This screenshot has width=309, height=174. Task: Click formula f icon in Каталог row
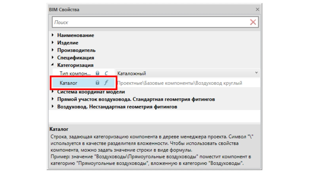click(x=106, y=83)
